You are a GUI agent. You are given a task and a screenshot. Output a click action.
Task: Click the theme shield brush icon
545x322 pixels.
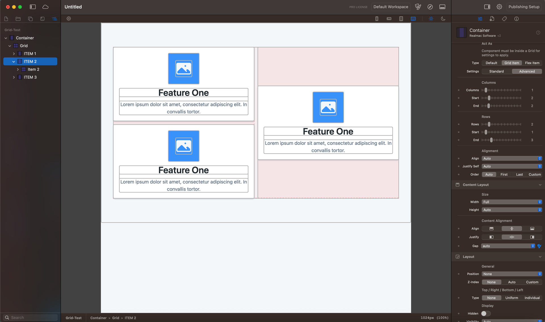(x=418, y=7)
